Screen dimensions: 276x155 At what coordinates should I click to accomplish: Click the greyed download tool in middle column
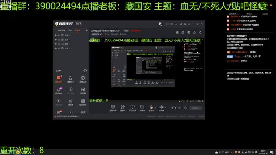71,91
